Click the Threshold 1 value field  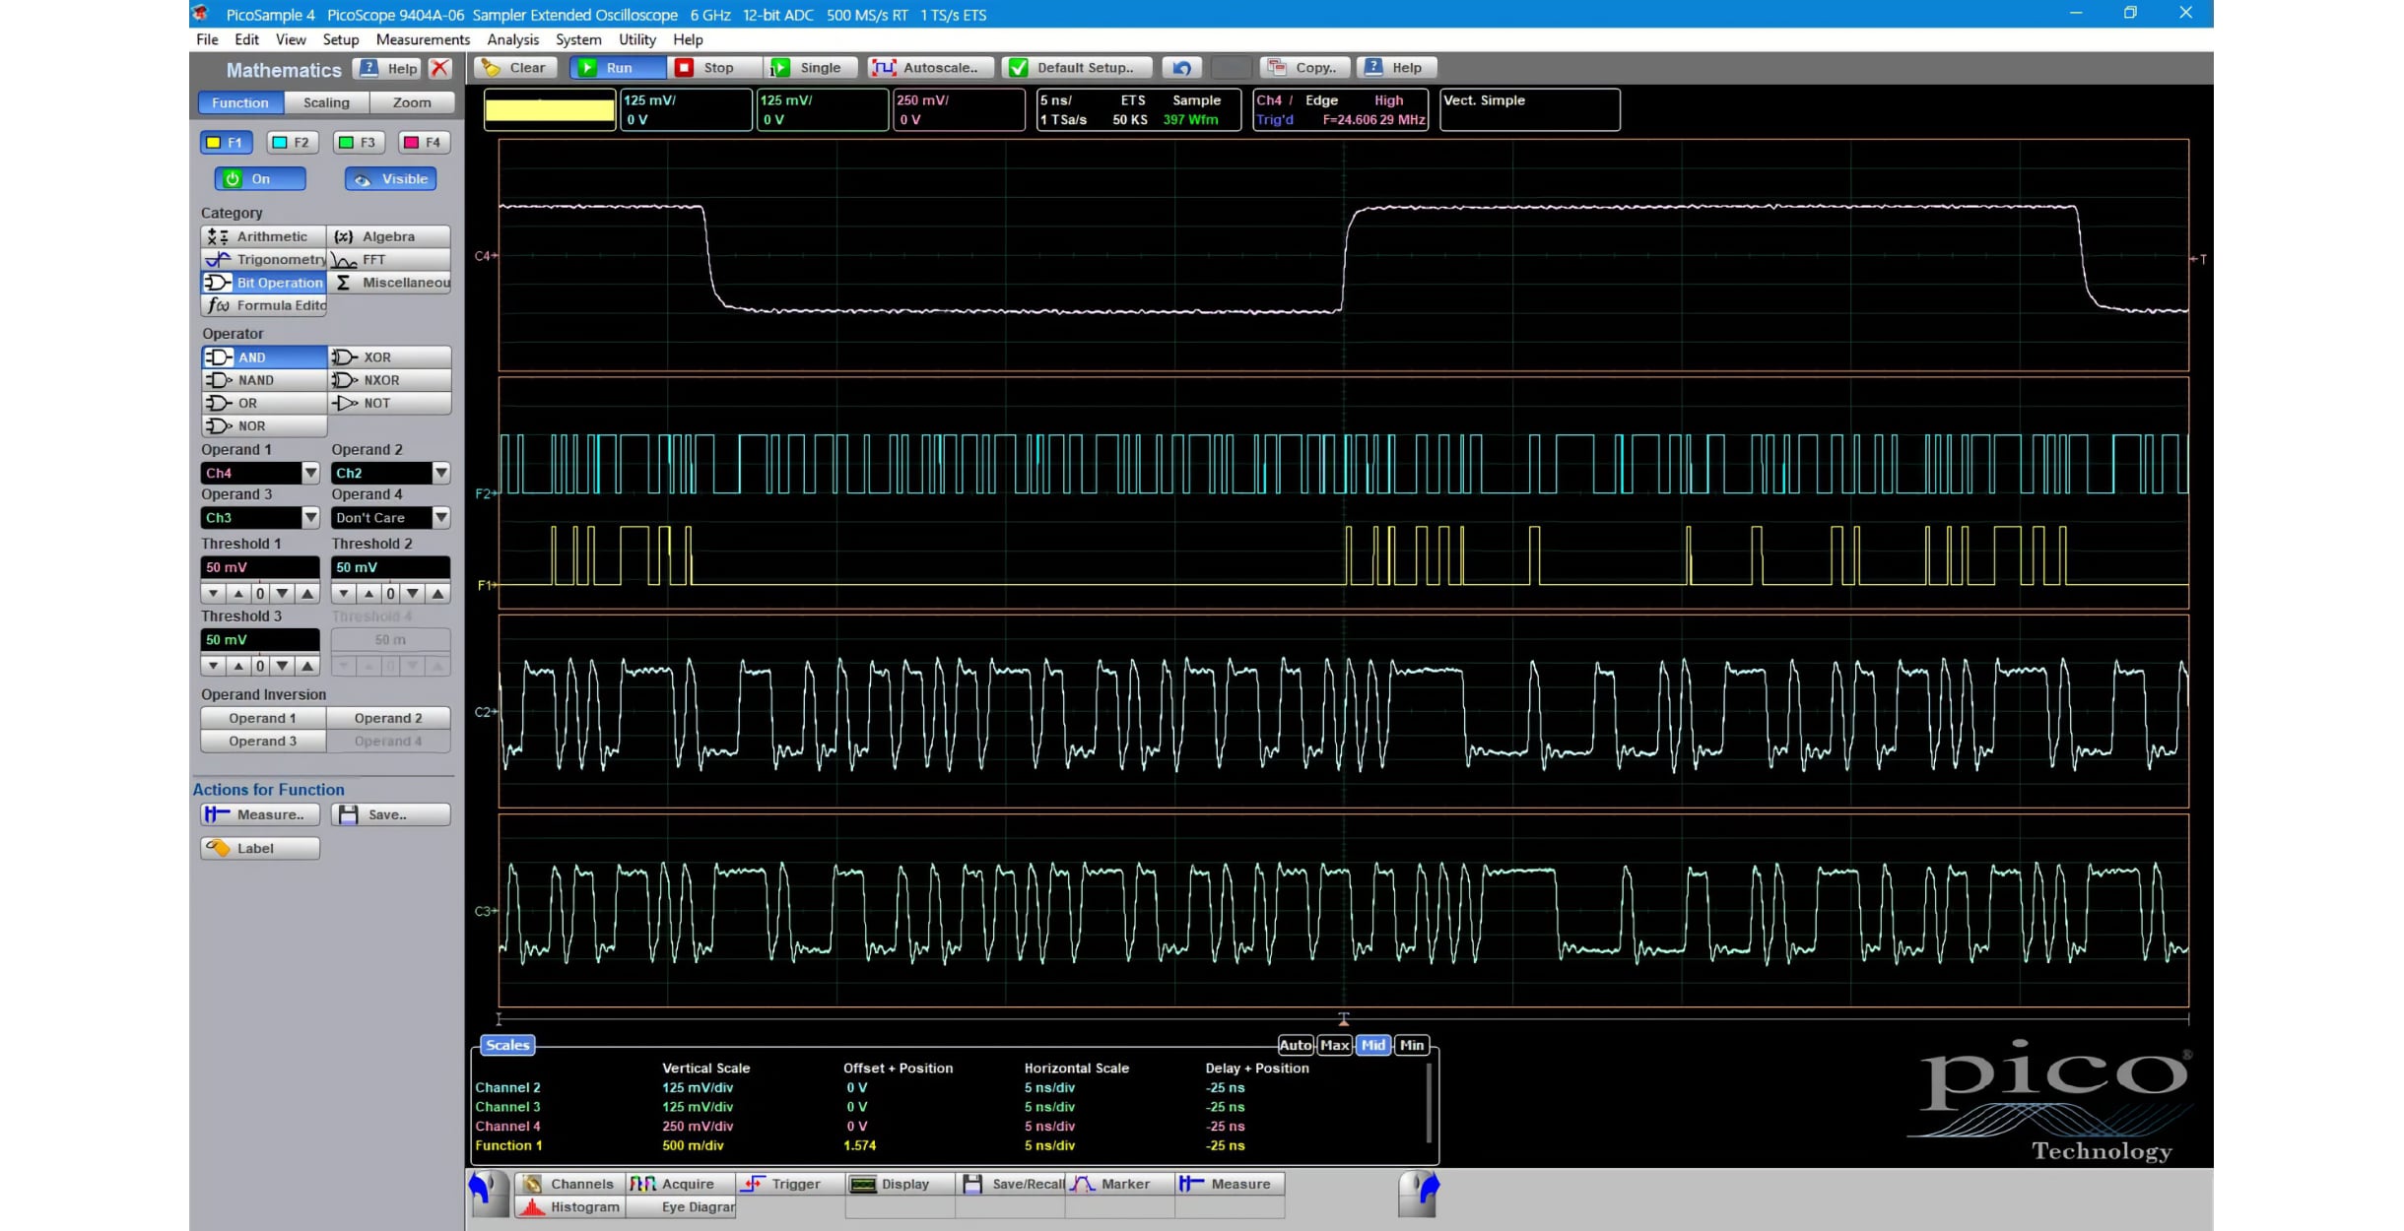click(260, 567)
